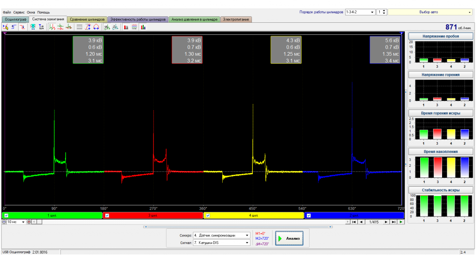Open the Окна menu
Screen dimensions: 476x256
tap(31, 13)
